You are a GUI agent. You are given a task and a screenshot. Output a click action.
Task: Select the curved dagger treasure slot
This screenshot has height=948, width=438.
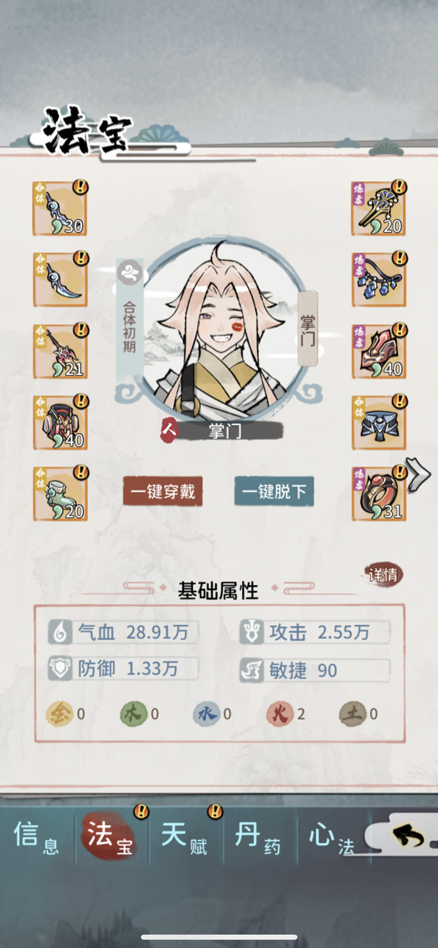pos(60,280)
